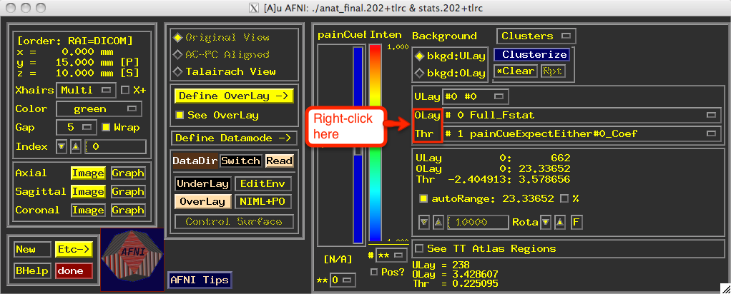Viewport: 731px width, 294px height.
Task: Click Index down arrow
Action: (x=61, y=147)
